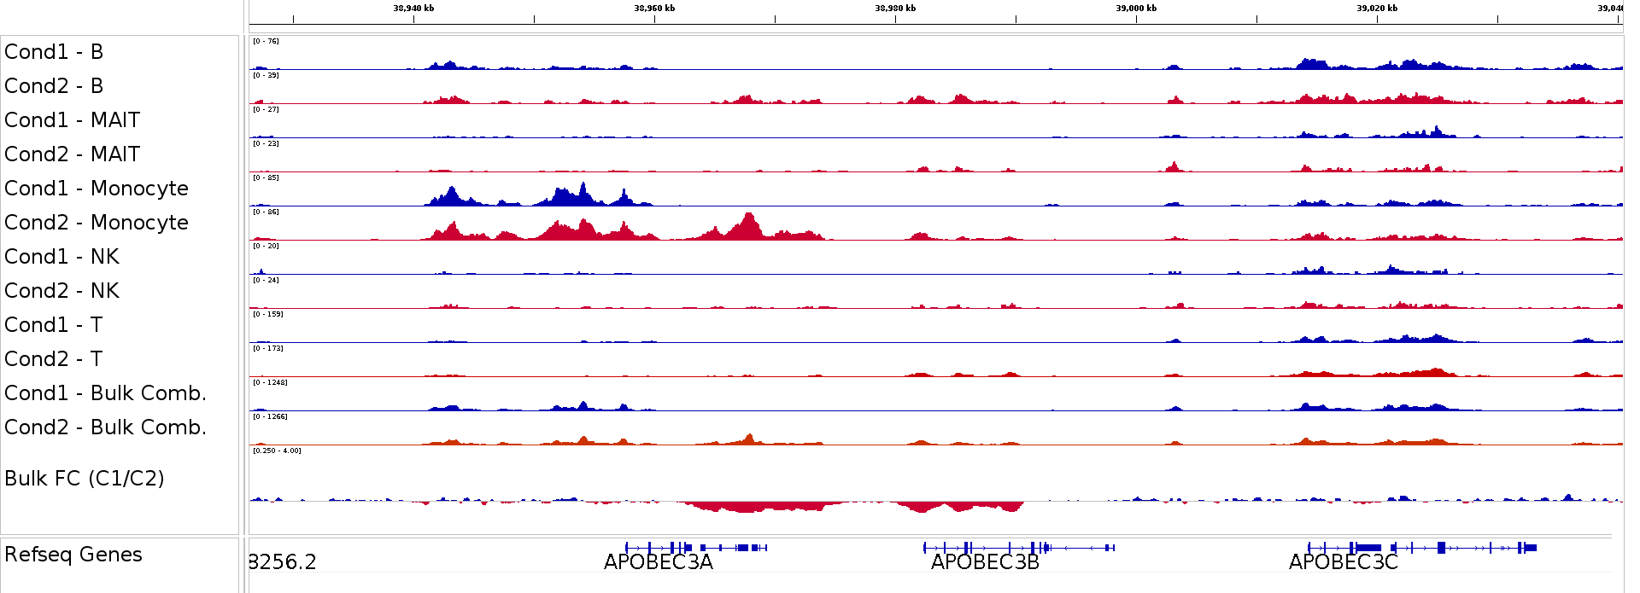The height and width of the screenshot is (593, 1640).
Task: Click the 39,000 kb mark on ruler
Action: [x=1136, y=9]
